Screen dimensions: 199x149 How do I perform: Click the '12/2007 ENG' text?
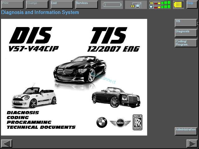tap(113, 49)
